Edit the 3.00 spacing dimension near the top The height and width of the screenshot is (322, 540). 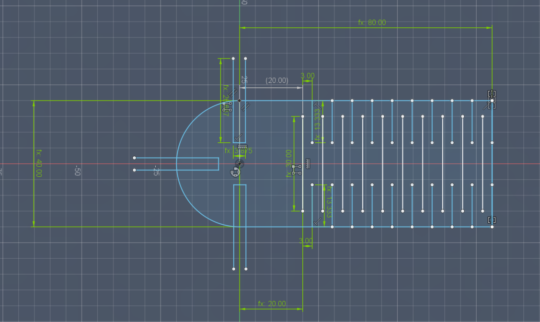307,75
